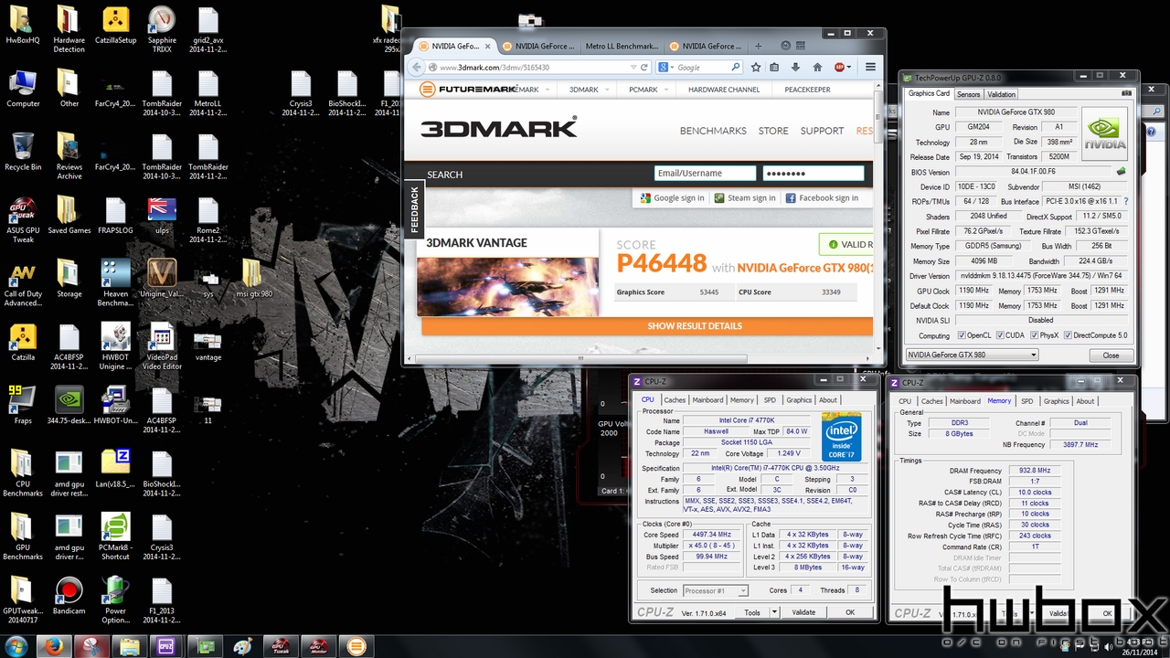Screen dimensions: 1170x658
Task: Open the Fraps desktop shortcut
Action: [22, 405]
